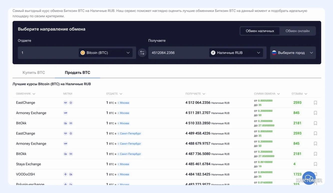Open the first EastChange exchanger link

tap(25, 103)
